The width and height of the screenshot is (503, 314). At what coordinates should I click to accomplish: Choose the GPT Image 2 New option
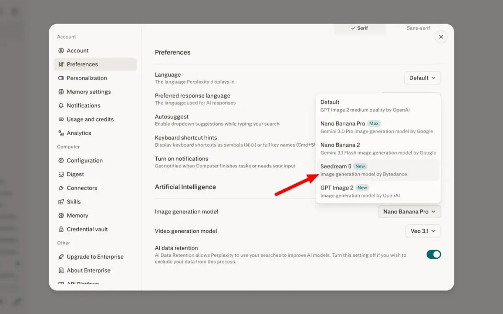tap(378, 191)
